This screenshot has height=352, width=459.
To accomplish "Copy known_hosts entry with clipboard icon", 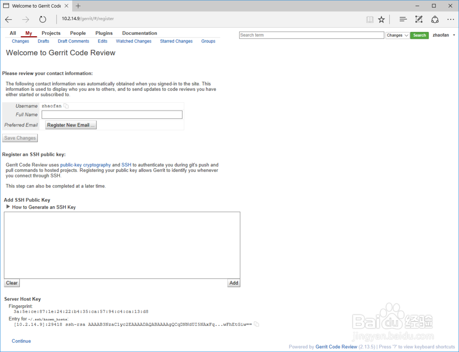I will (257, 324).
